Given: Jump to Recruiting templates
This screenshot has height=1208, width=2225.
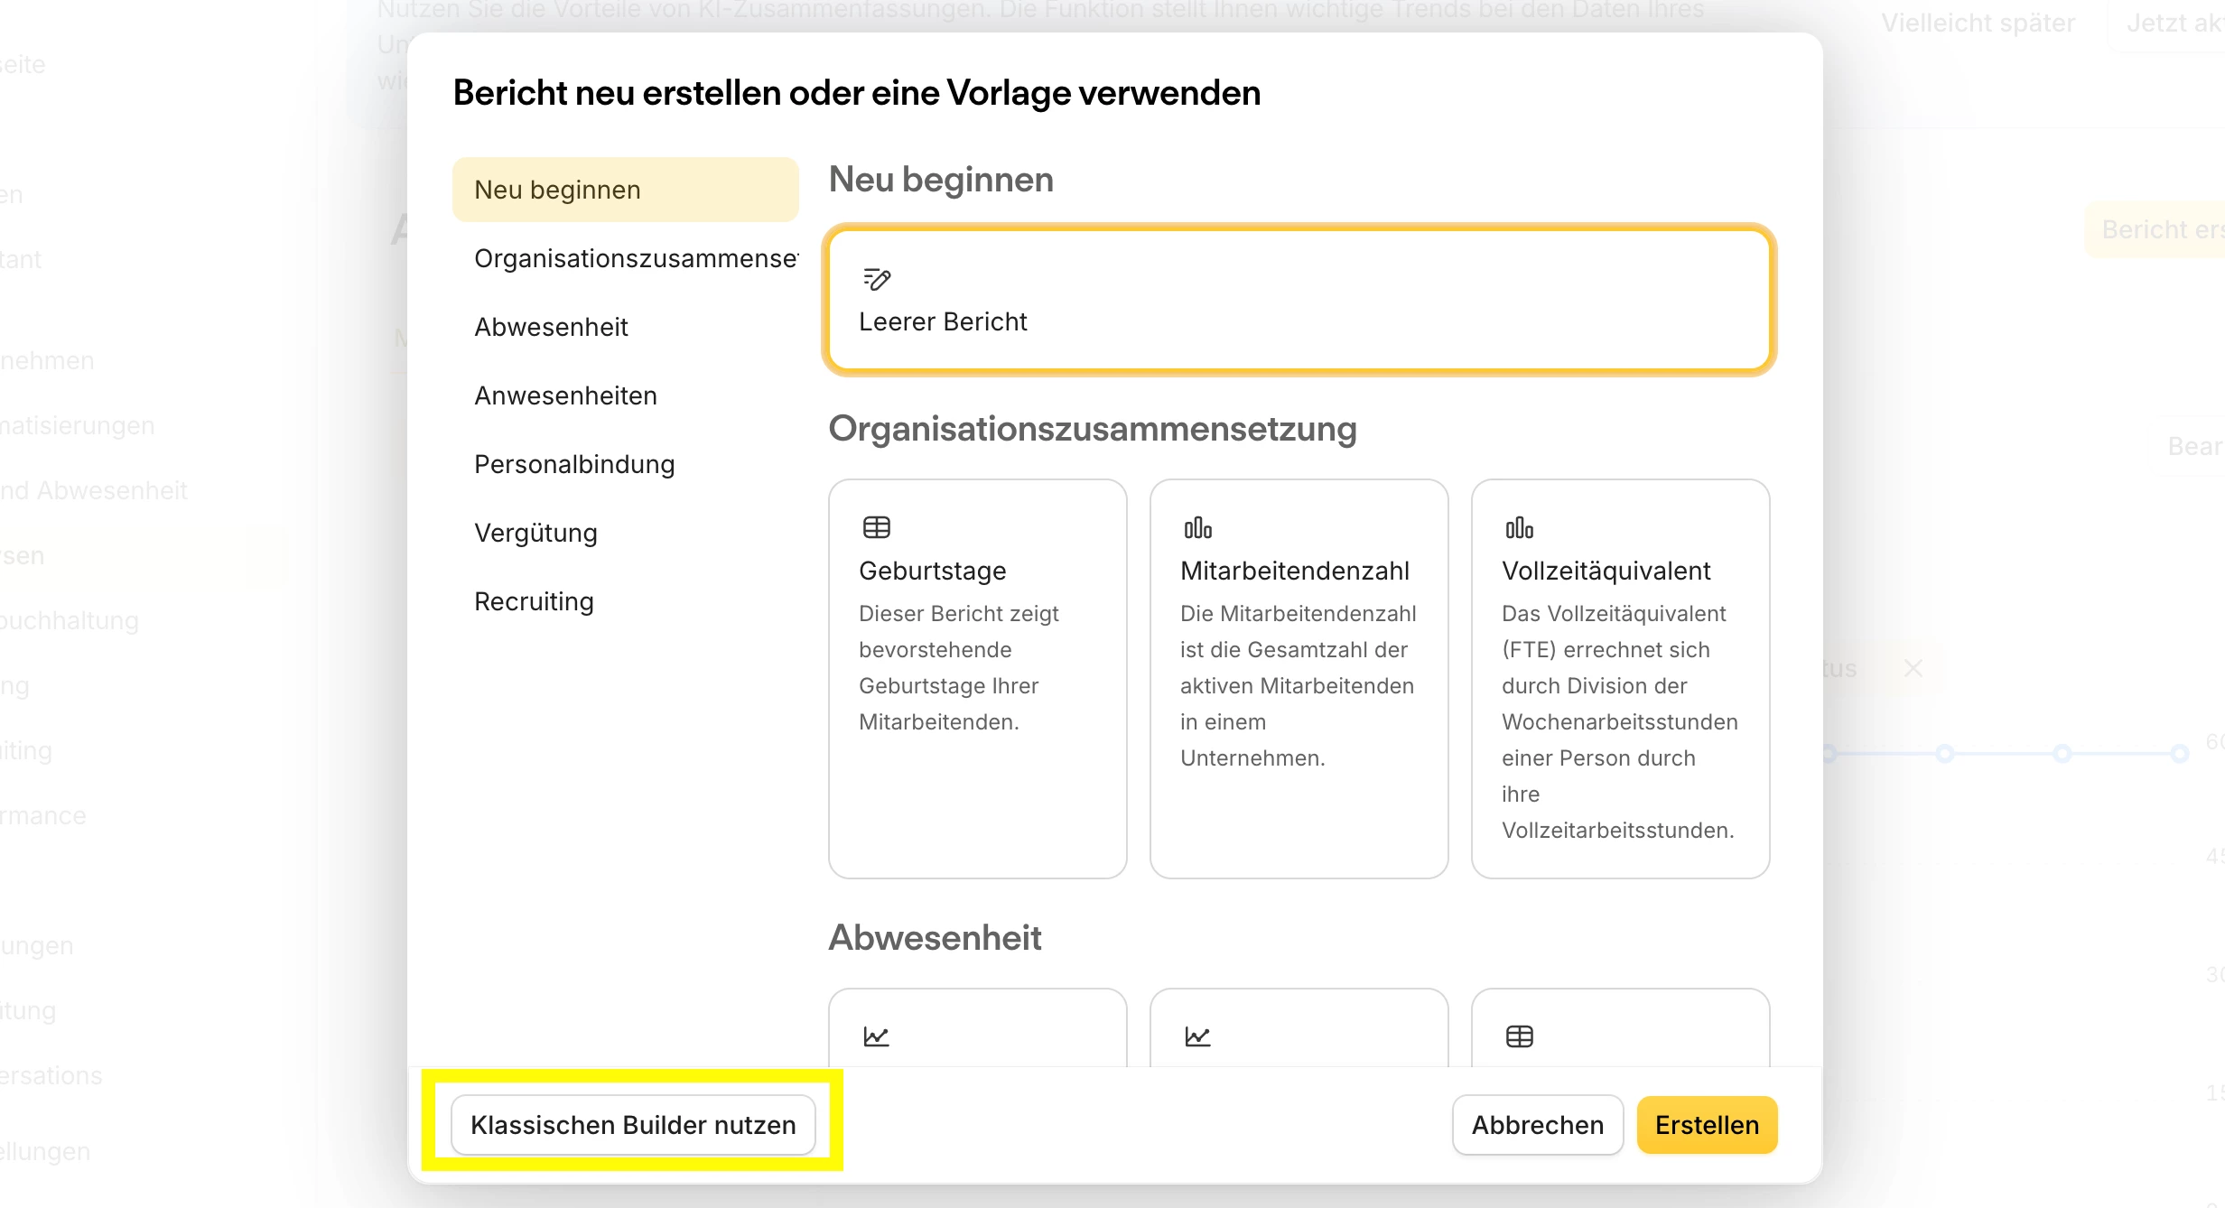Looking at the screenshot, I should click(x=534, y=601).
